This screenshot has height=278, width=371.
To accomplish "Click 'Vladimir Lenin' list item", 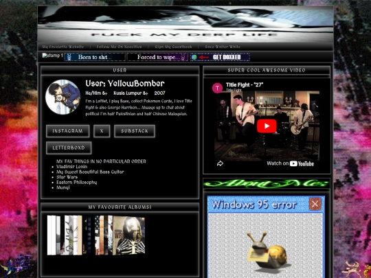I will point(71,167).
